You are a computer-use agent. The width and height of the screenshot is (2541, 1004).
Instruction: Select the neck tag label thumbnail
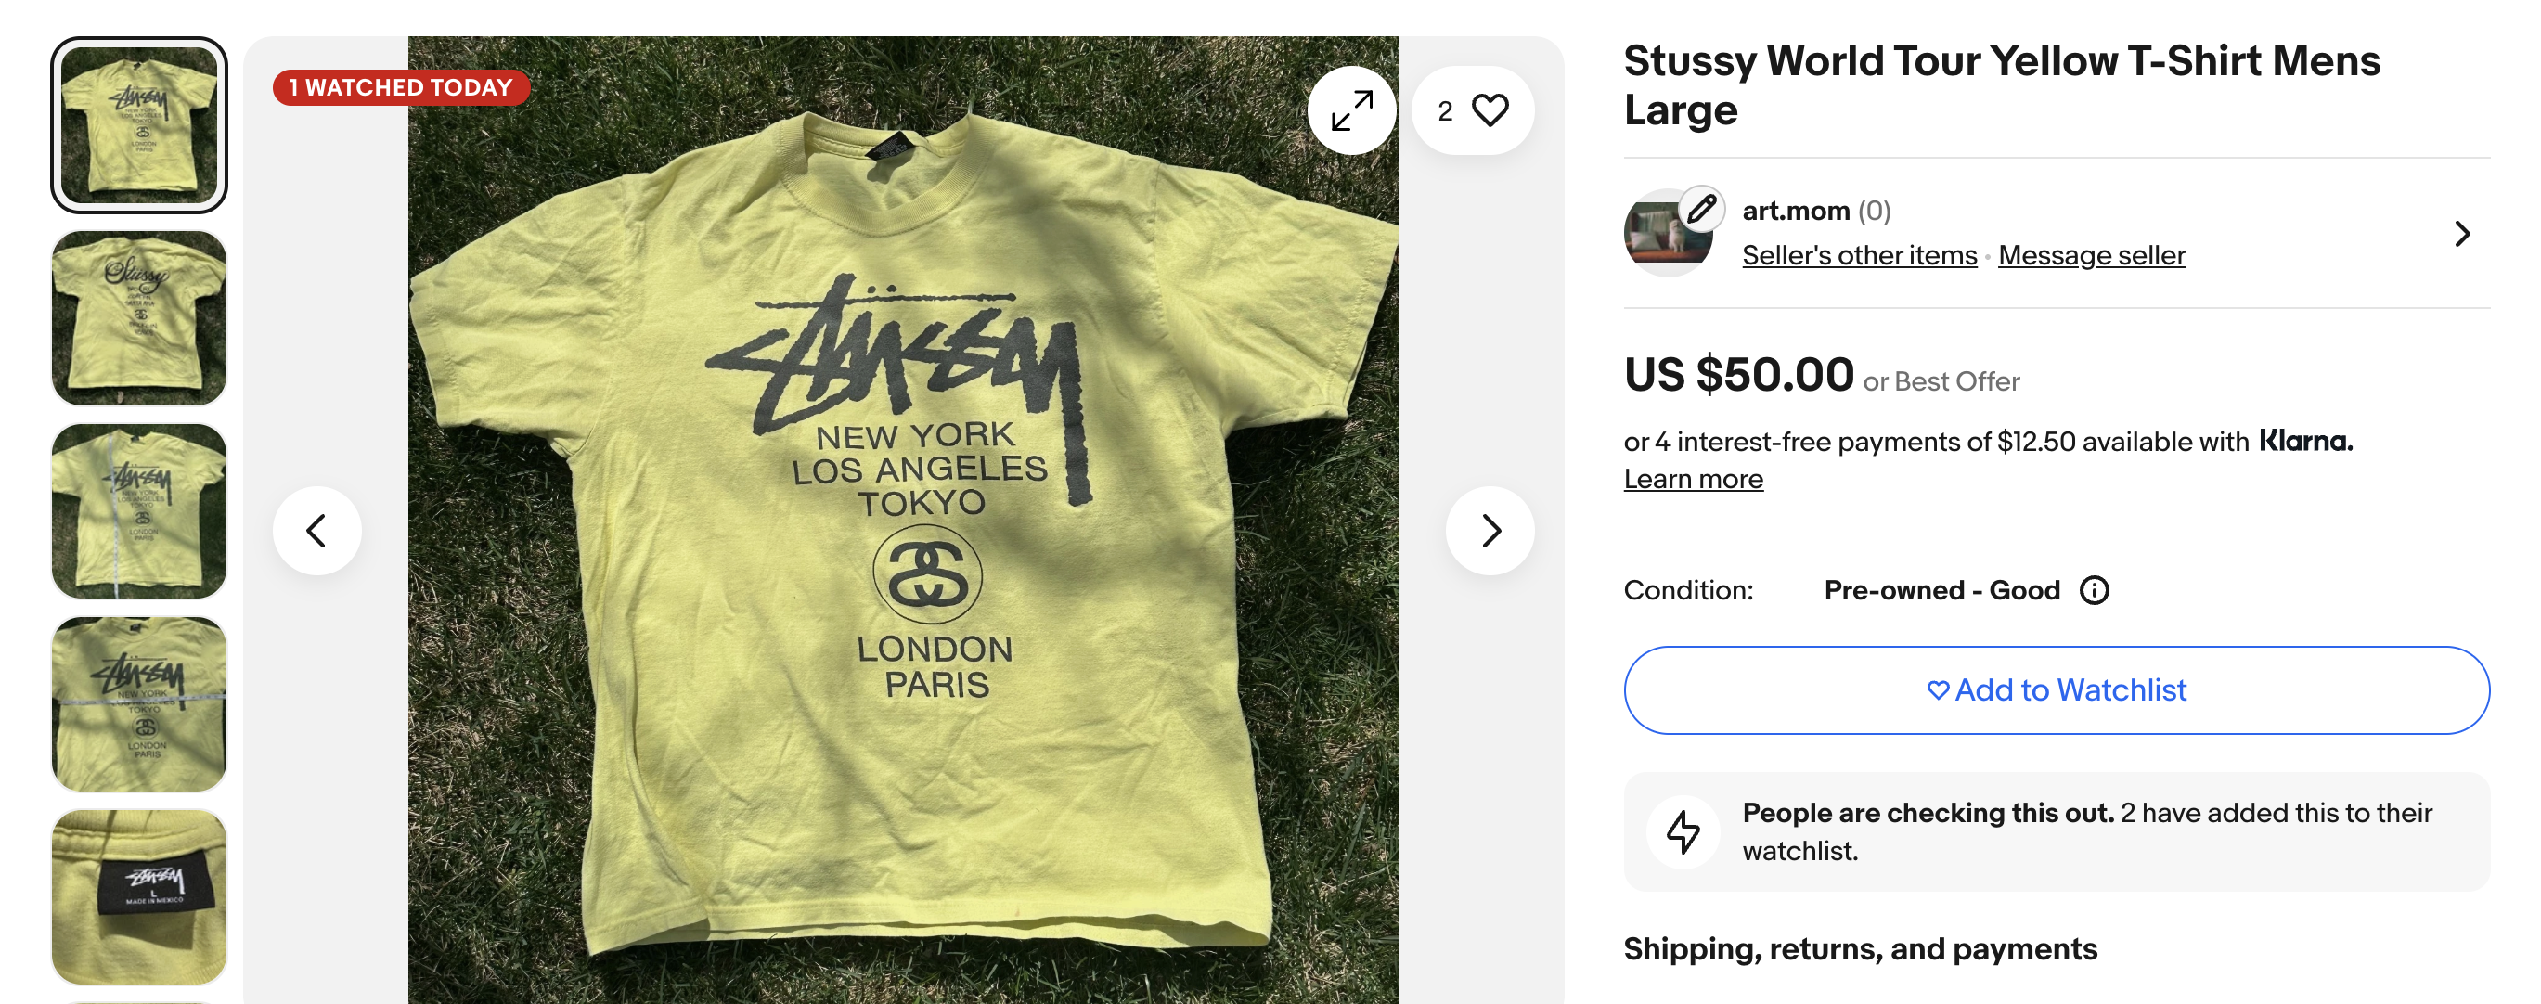coord(139,895)
